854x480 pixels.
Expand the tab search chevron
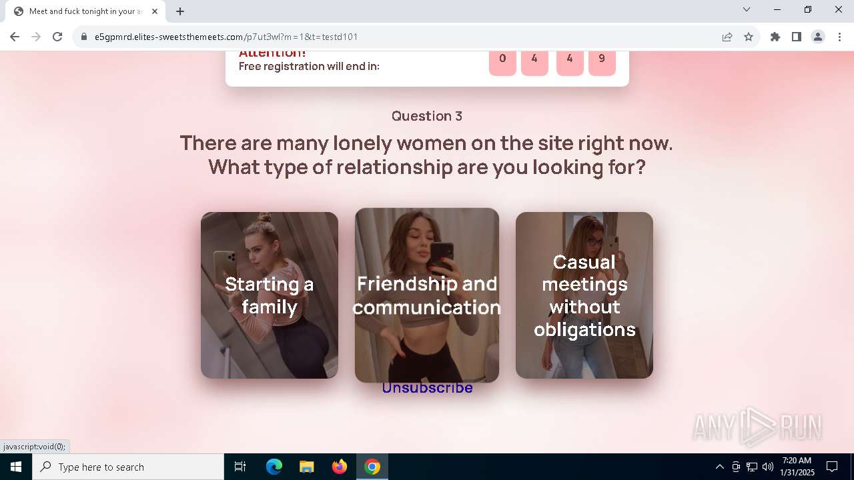point(747,9)
